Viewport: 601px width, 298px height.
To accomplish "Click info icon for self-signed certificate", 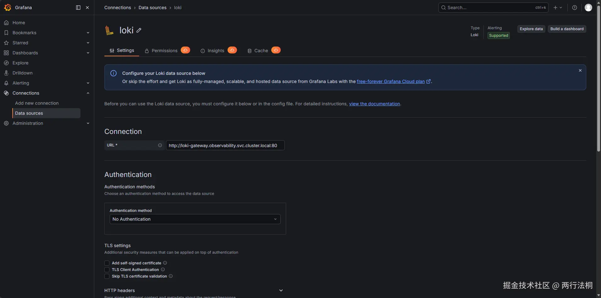I will (x=165, y=263).
